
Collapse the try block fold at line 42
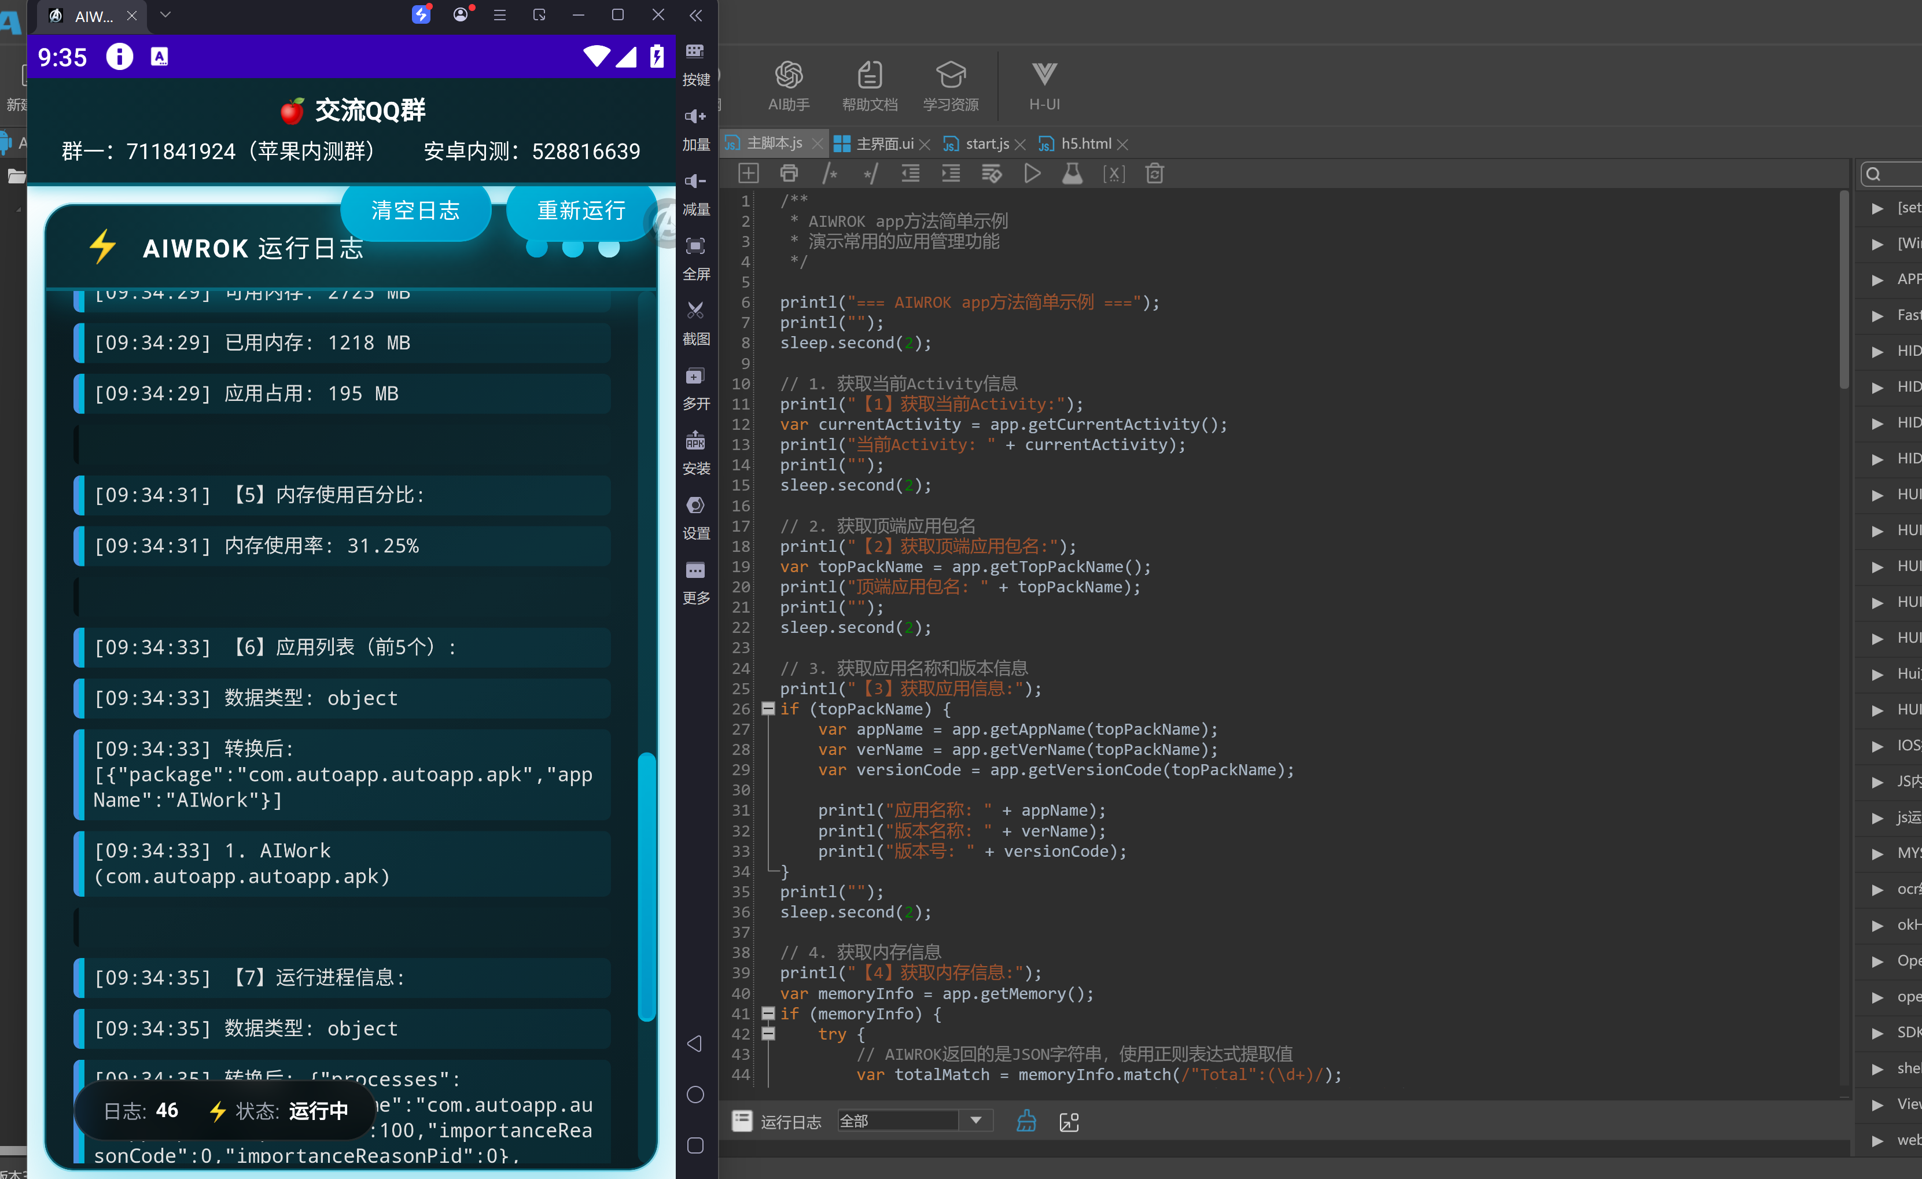coord(768,1033)
